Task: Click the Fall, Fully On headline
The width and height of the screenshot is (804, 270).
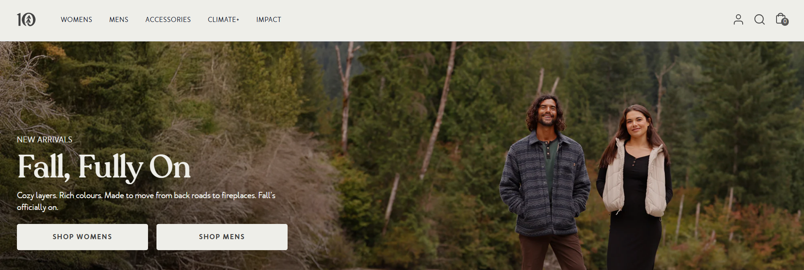Action: pos(104,167)
